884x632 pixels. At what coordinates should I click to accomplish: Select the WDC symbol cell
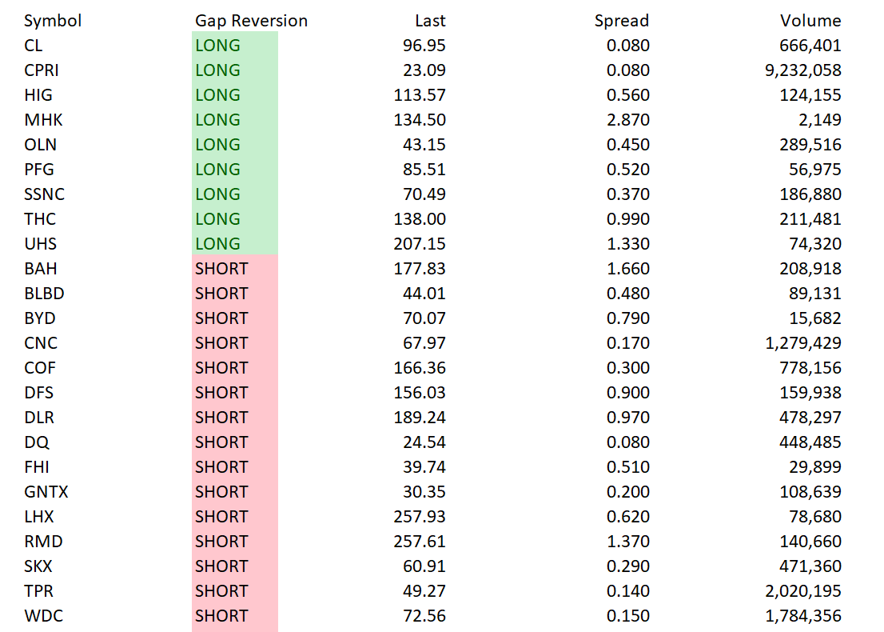(43, 616)
